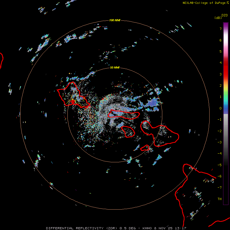Click the -2 tick label on color scale
Viewport: 230px width, 230px height.
pos(220,131)
